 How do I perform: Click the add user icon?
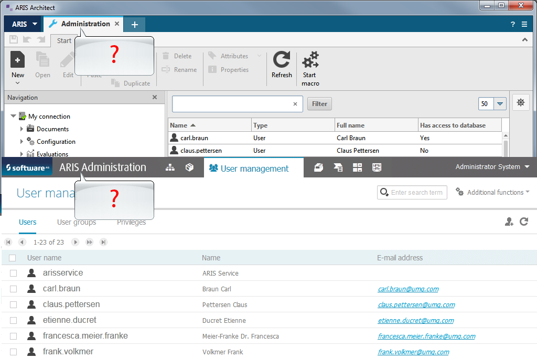[x=509, y=222]
